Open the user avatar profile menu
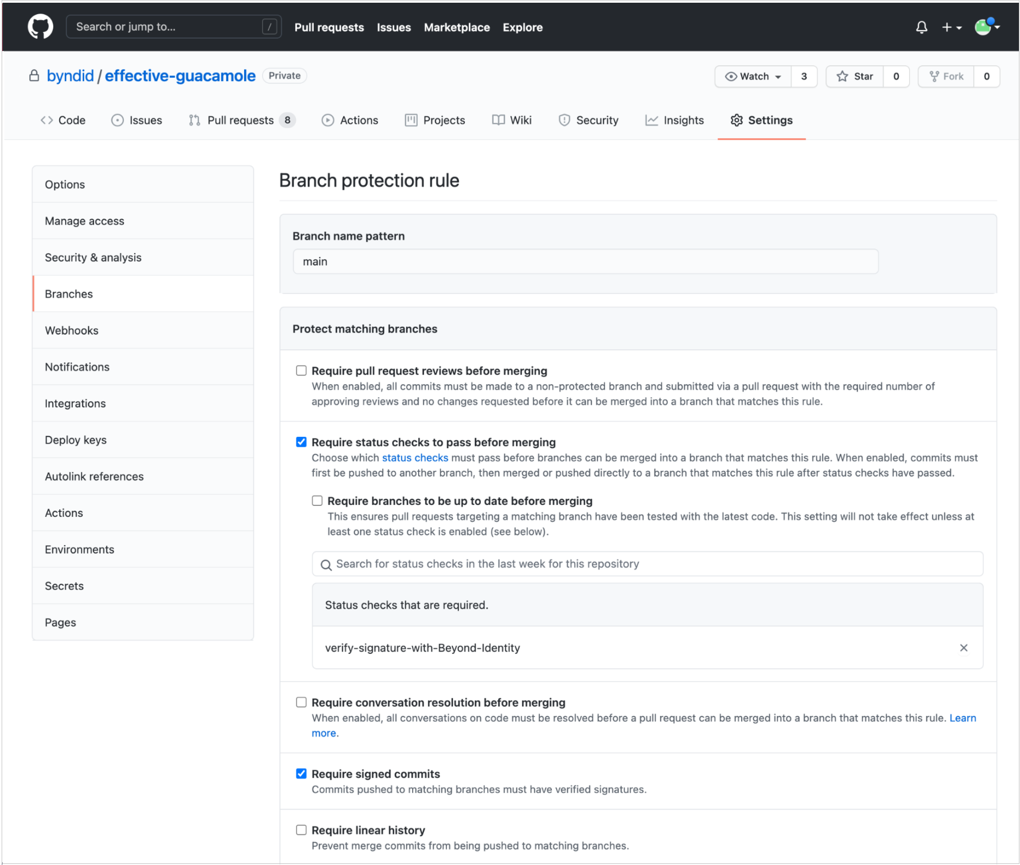This screenshot has width=1020, height=865. (986, 27)
